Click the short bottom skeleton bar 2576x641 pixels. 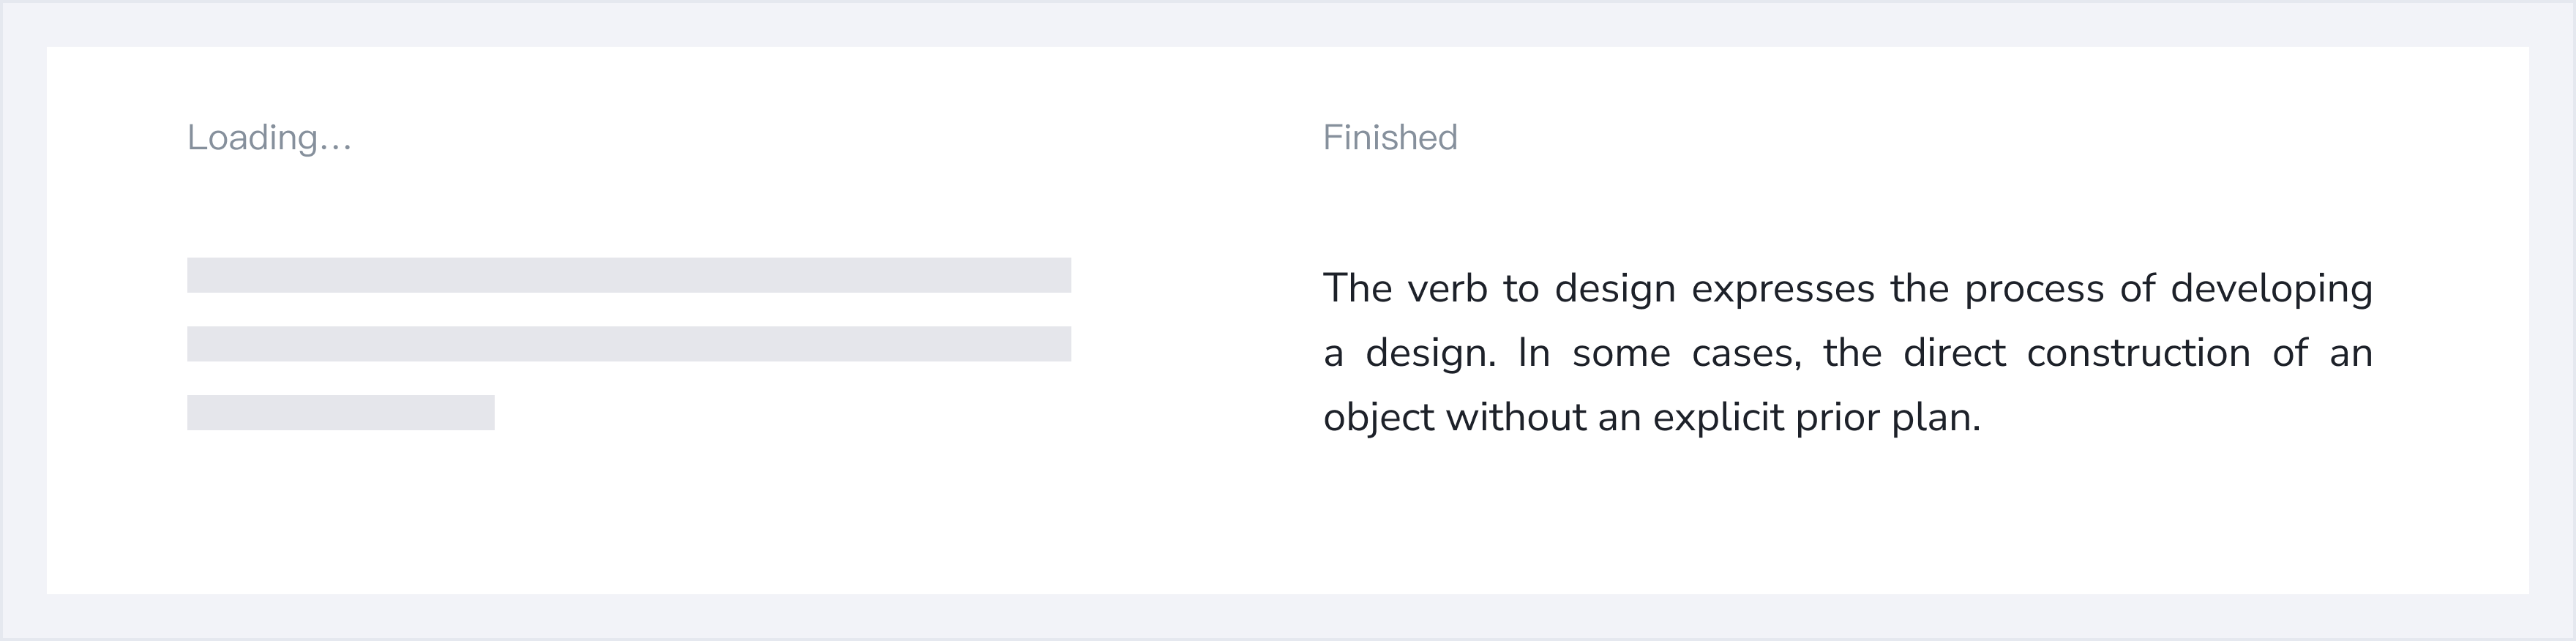coord(341,413)
